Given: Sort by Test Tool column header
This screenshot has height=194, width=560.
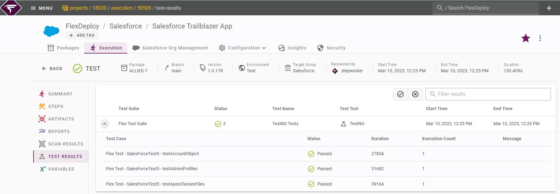Looking at the screenshot, I should coord(349,109).
